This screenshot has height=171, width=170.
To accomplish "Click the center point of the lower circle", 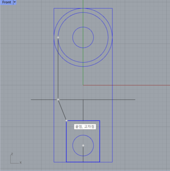I will coord(83,145).
